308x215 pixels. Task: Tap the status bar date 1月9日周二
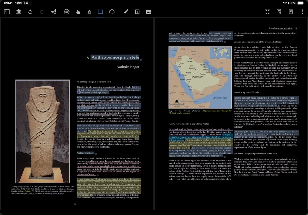[x=23, y=3]
